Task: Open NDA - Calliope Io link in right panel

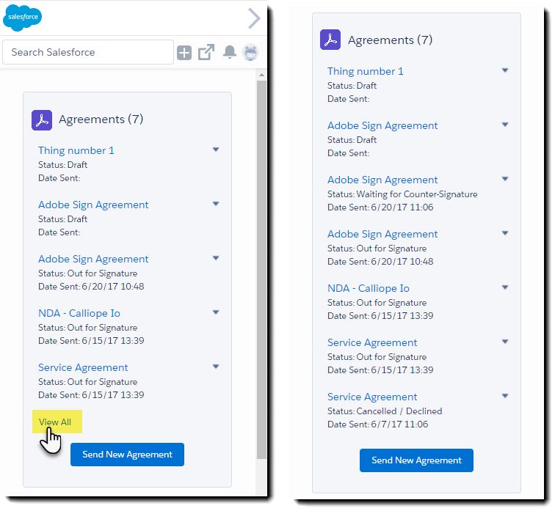Action: point(369,288)
